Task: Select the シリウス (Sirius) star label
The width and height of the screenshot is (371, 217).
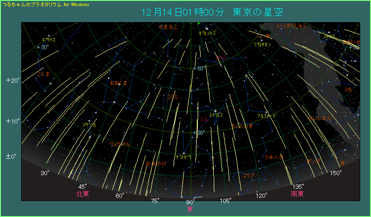Action: (329, 37)
